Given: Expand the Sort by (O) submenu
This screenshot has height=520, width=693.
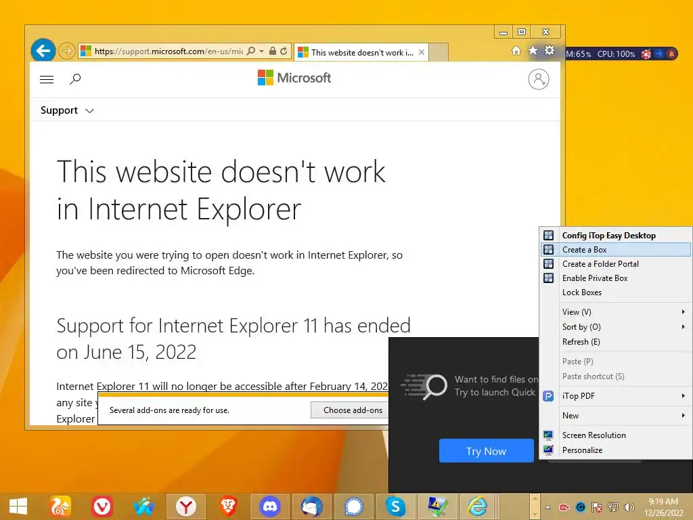Looking at the screenshot, I should pos(616,327).
